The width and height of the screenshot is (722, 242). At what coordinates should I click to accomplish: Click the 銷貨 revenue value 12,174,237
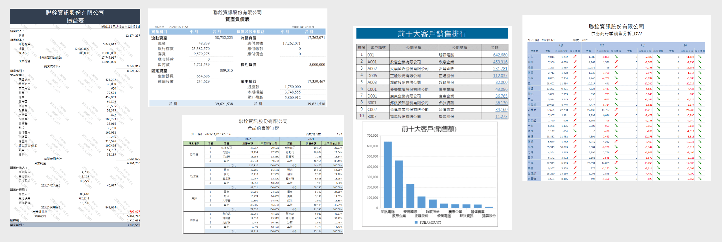pos(133,35)
